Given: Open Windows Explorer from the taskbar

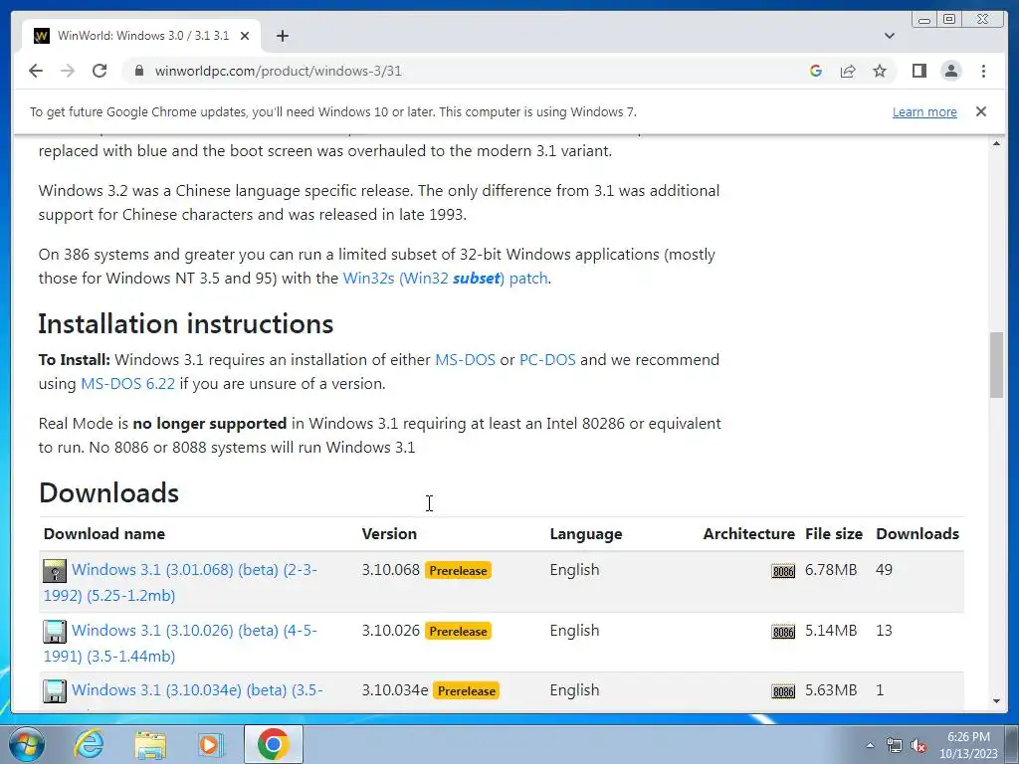Looking at the screenshot, I should (x=150, y=744).
